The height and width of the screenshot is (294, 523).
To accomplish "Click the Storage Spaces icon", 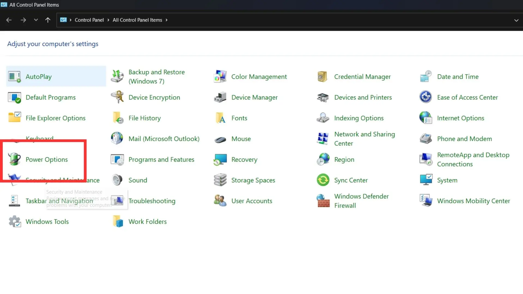I will point(220,180).
